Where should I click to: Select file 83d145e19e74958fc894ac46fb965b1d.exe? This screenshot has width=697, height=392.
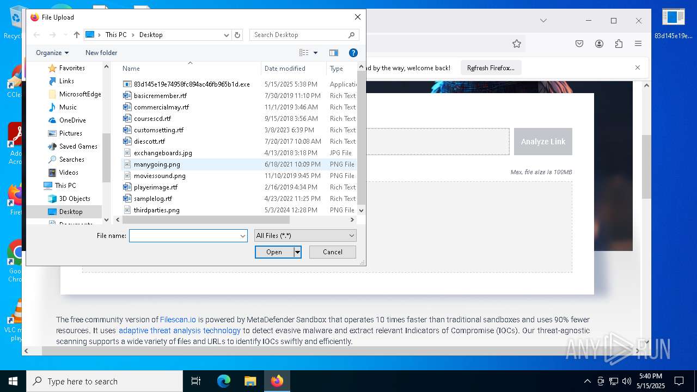tap(192, 84)
